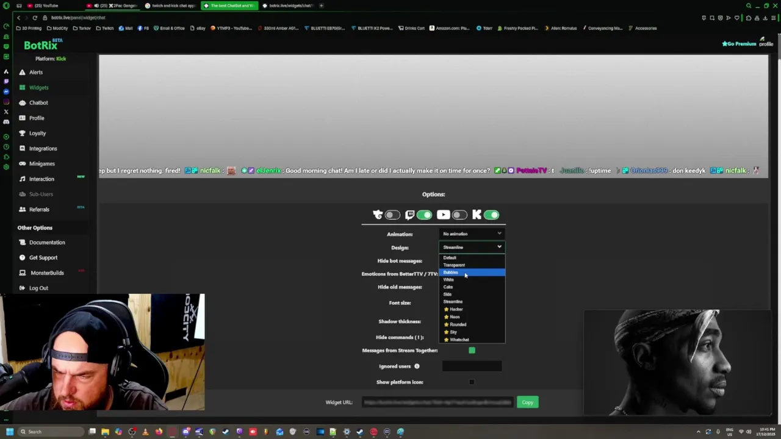Uncheck Messages from Stream Together checkbox
The image size is (781, 439).
tap(472, 351)
